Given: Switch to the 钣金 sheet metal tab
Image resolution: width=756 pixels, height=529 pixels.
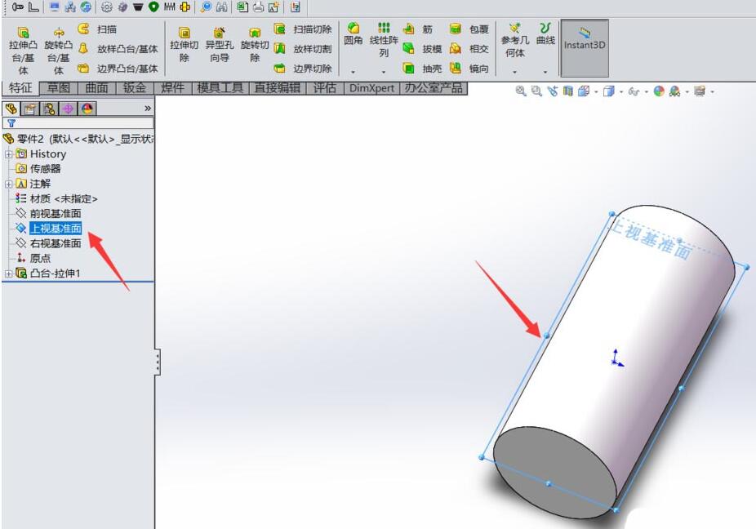Looking at the screenshot, I should pos(135,88).
